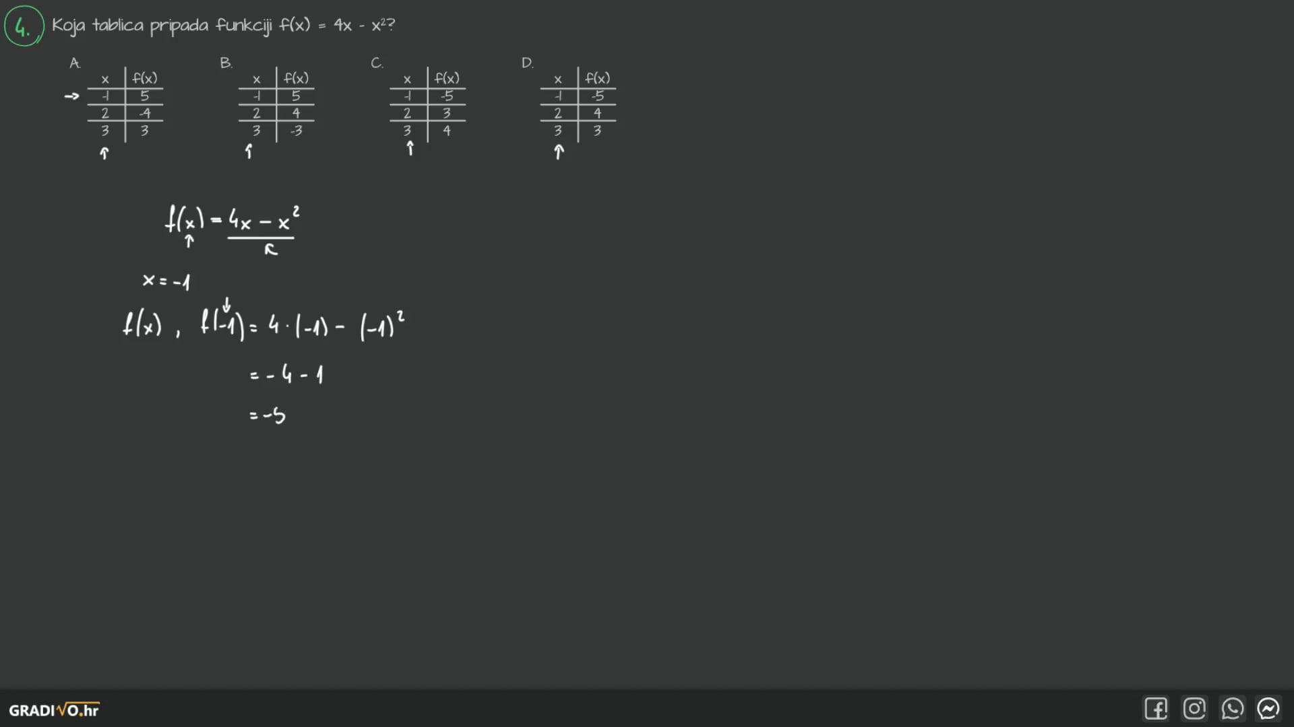
Task: Click the f(x) header of table D
Action: click(x=597, y=78)
